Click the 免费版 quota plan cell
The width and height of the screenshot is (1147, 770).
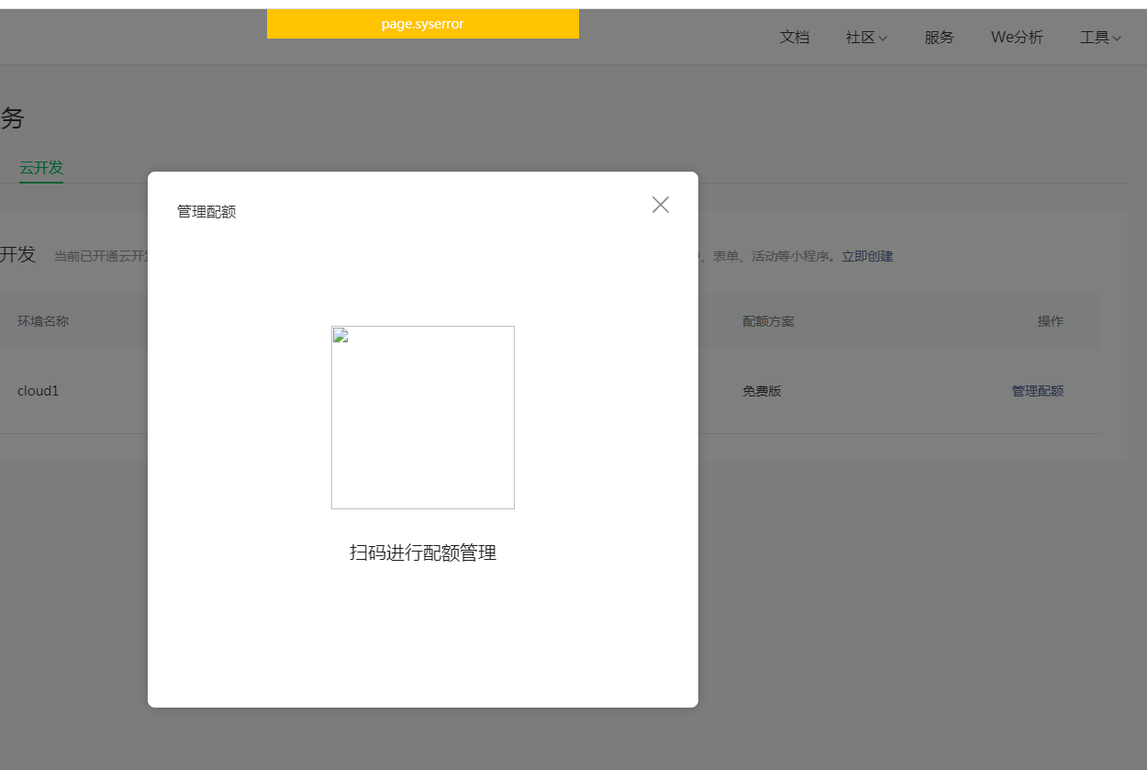pos(763,391)
